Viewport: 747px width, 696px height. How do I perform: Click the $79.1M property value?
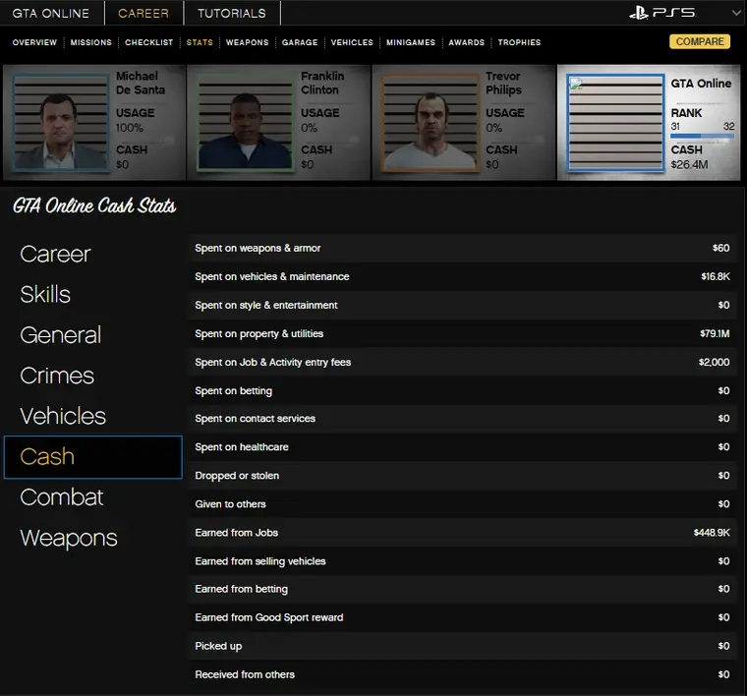715,334
